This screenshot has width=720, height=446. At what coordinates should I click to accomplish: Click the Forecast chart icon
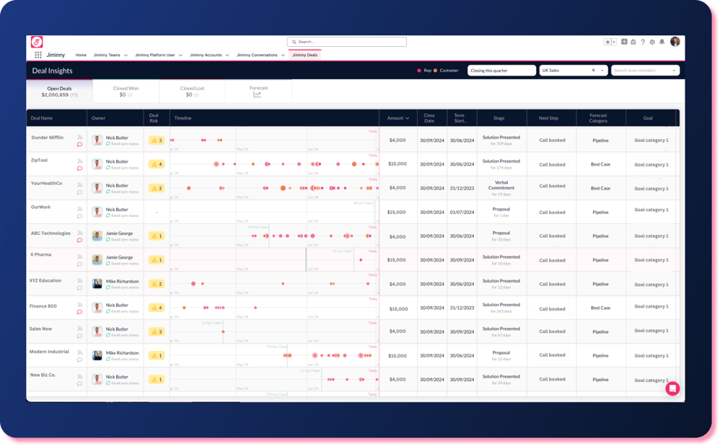pyautogui.click(x=257, y=95)
